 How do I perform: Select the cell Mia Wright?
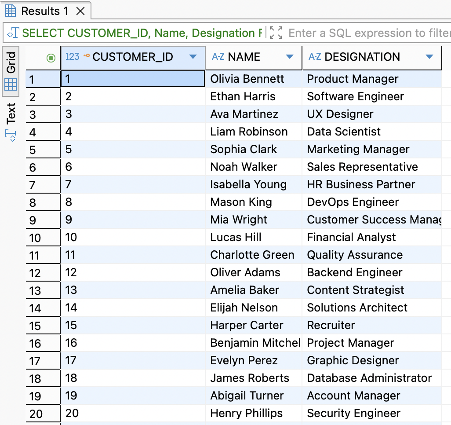254,220
